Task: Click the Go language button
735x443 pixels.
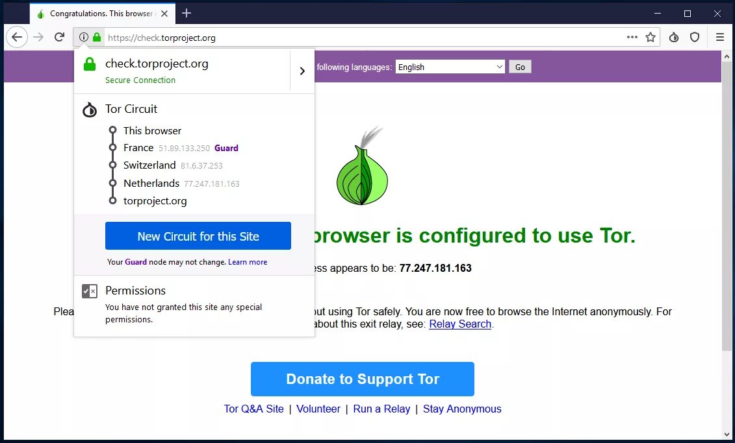Action: (x=520, y=67)
